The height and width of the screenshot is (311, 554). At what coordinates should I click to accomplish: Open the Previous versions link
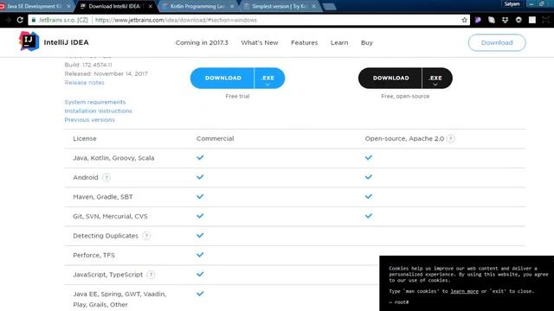[x=90, y=120]
